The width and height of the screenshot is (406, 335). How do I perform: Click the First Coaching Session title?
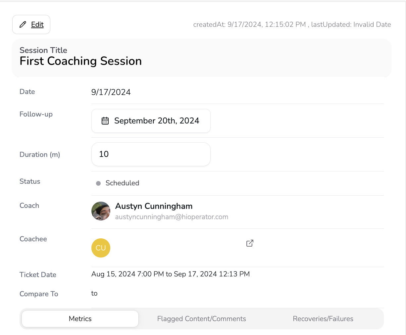click(80, 61)
